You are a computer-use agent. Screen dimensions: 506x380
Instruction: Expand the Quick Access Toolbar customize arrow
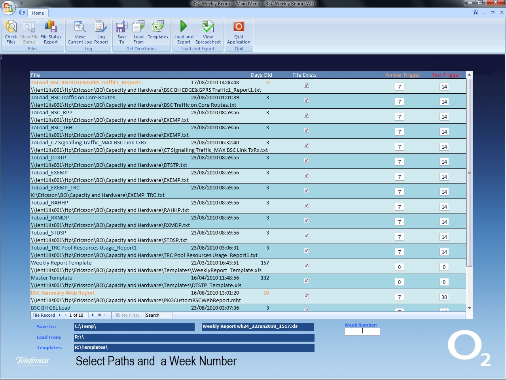tap(21, 4)
